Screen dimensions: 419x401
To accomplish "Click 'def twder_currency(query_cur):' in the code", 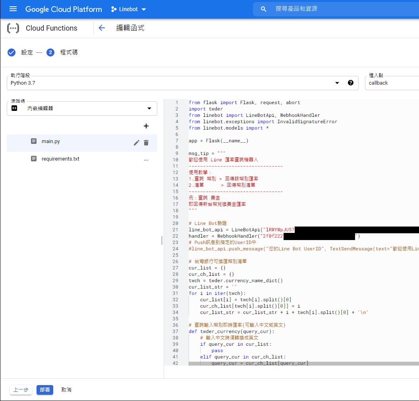I will (232, 331).
